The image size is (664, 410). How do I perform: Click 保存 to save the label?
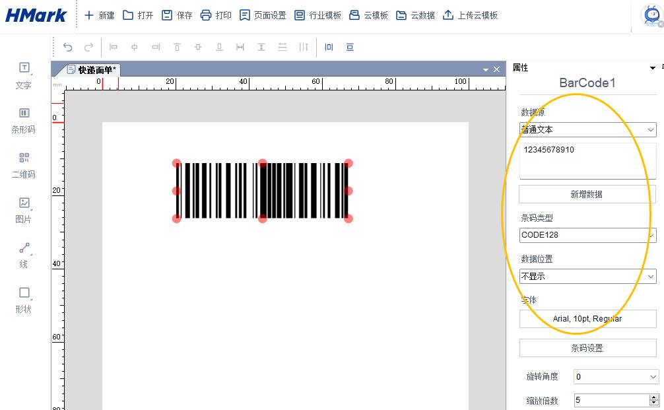pyautogui.click(x=177, y=15)
